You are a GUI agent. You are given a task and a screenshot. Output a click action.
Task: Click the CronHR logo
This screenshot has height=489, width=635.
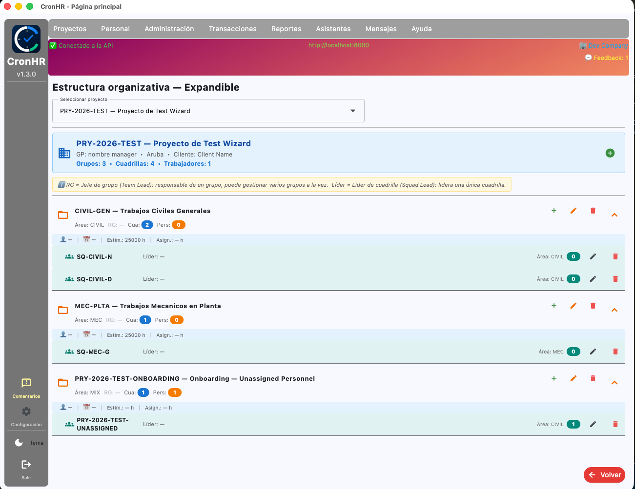26,39
